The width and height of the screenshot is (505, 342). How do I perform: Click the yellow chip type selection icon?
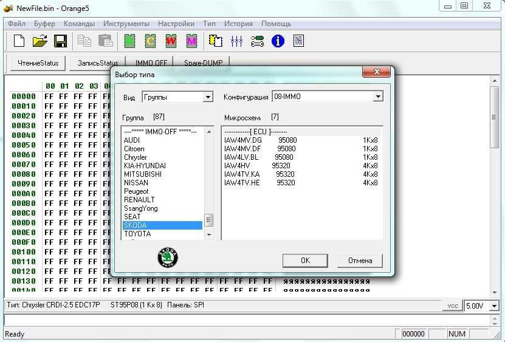[216, 41]
